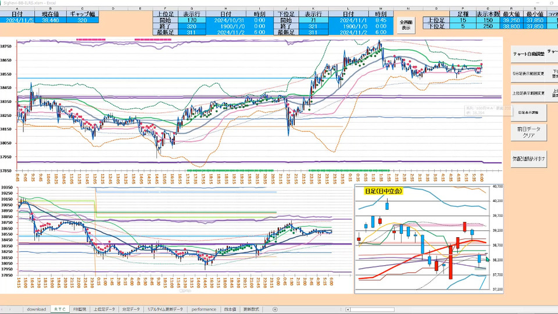Add a new sheet with plus icon
The height and width of the screenshot is (314, 558).
(x=275, y=309)
